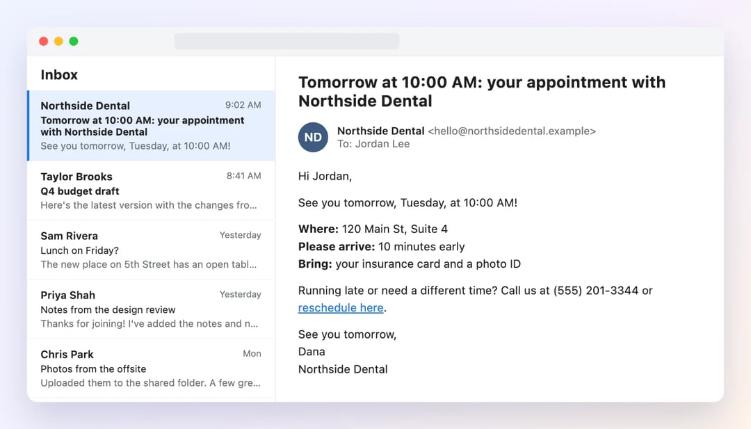751x429 pixels.
Task: Close the mail window with red button
Action: pos(44,41)
